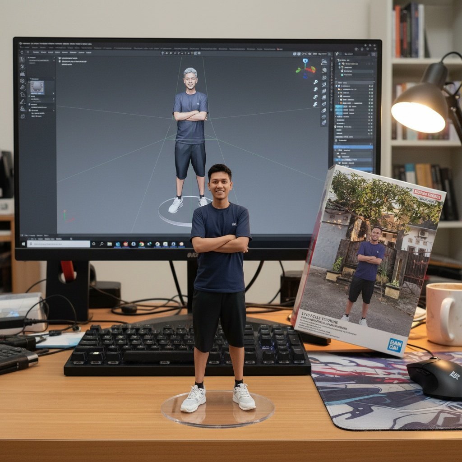
Task: Activate the Scale tool
Action: 22,80
